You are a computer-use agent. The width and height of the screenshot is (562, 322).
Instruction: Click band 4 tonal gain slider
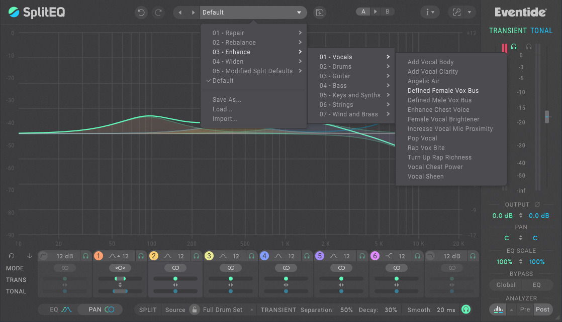(286, 291)
